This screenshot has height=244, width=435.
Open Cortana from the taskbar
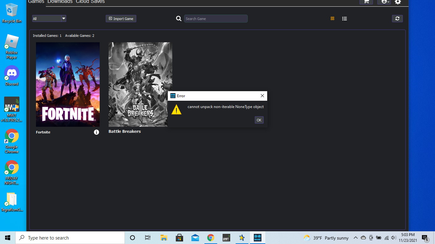click(132, 238)
